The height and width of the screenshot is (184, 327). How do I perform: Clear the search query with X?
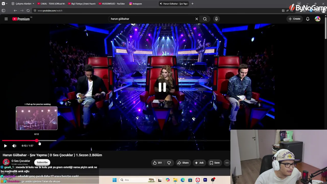[x=197, y=19]
